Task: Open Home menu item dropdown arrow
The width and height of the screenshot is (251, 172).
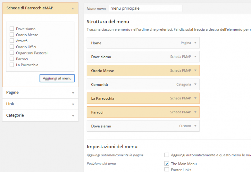Action: 195,43
